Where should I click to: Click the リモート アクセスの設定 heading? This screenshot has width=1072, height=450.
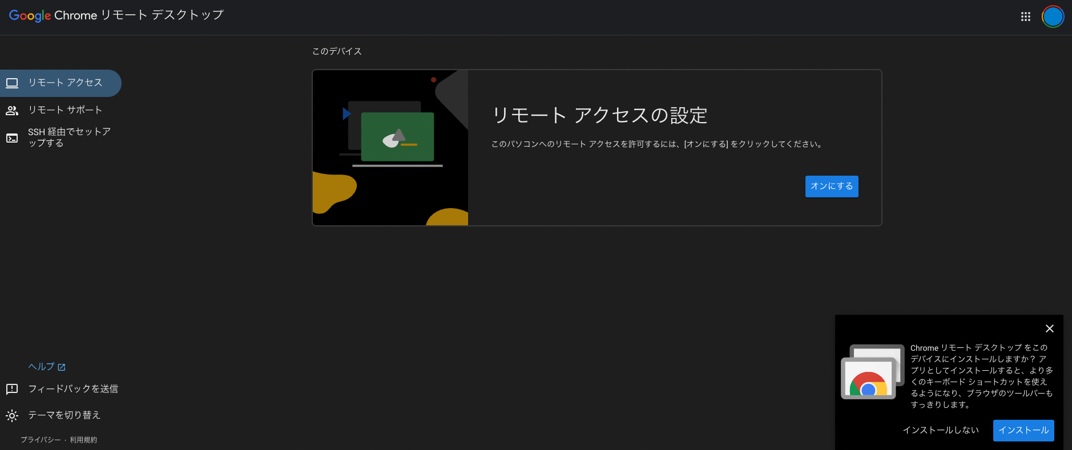(x=599, y=116)
